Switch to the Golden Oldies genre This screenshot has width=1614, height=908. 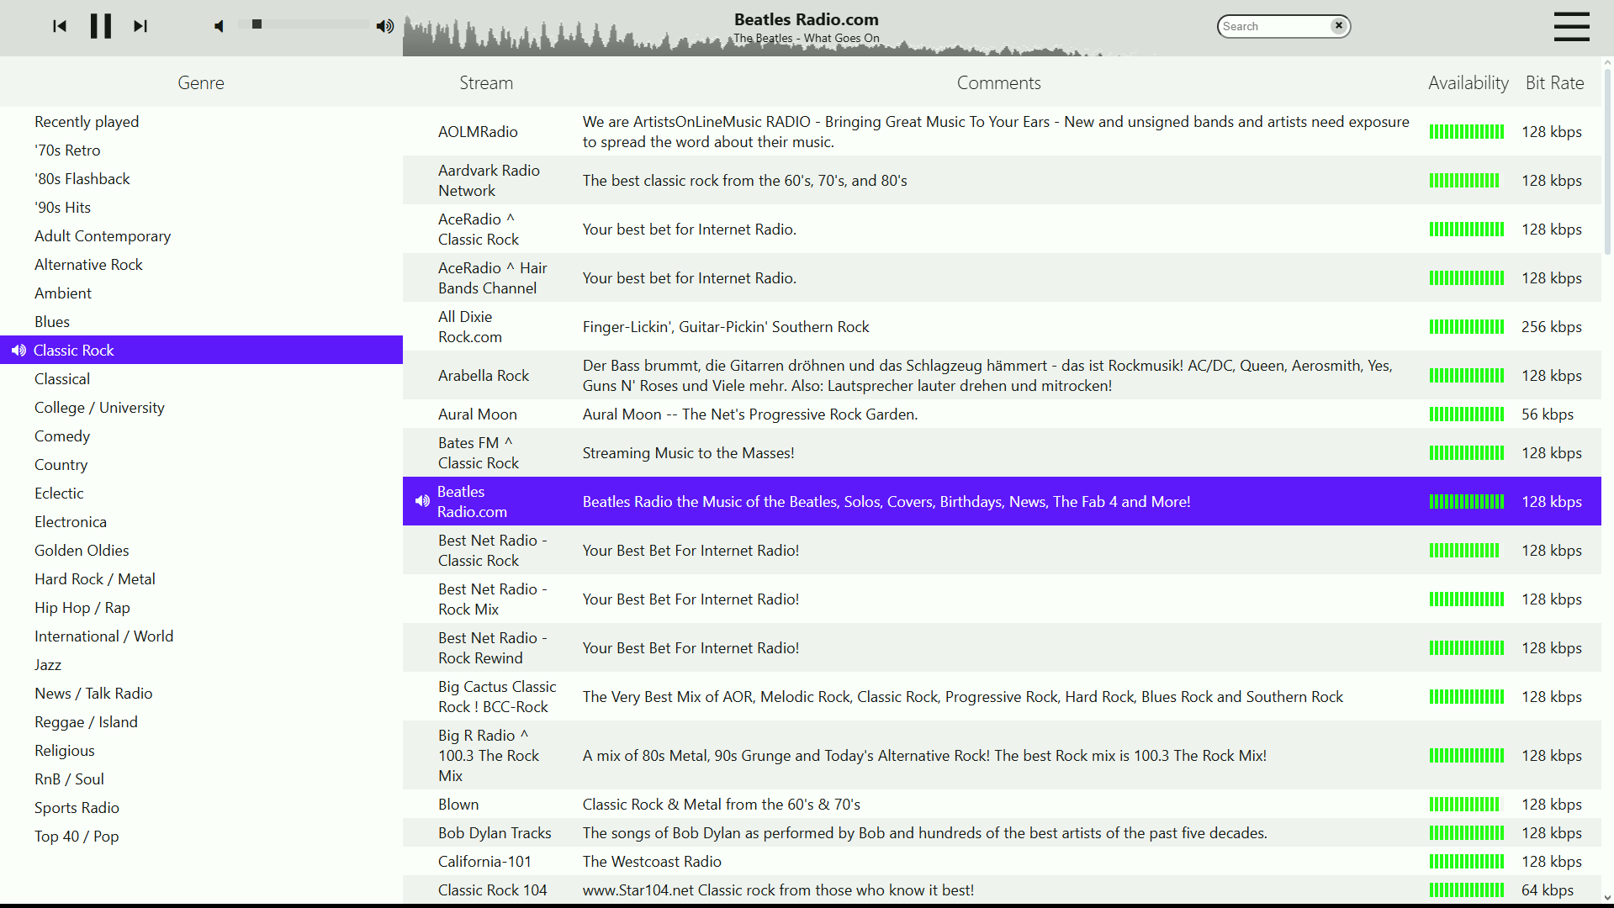click(x=82, y=550)
